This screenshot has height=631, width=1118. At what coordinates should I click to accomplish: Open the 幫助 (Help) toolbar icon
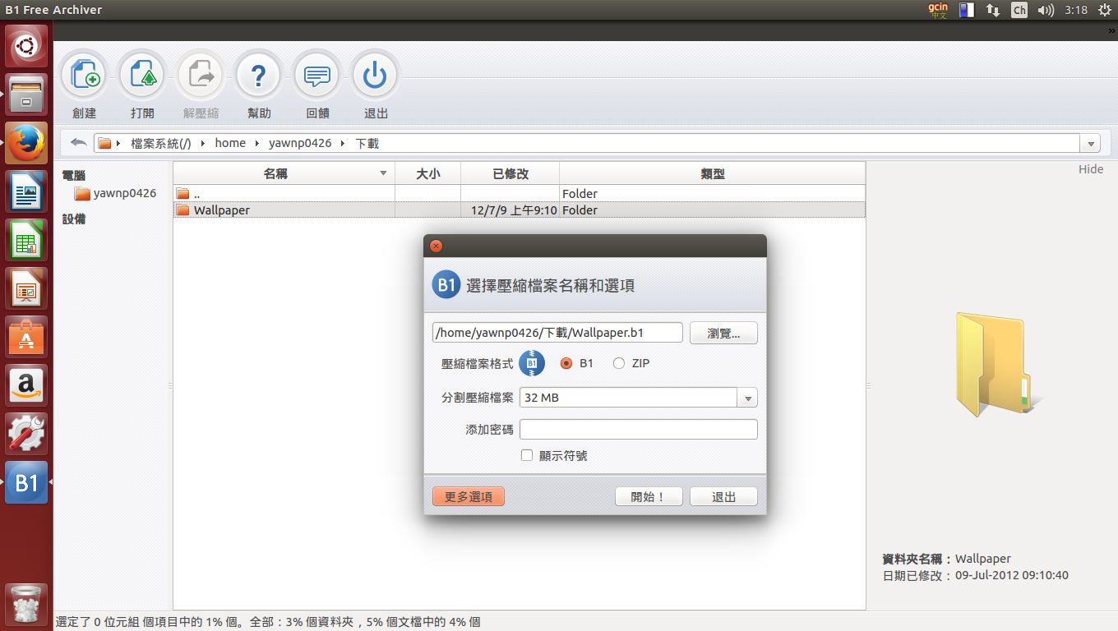[259, 76]
